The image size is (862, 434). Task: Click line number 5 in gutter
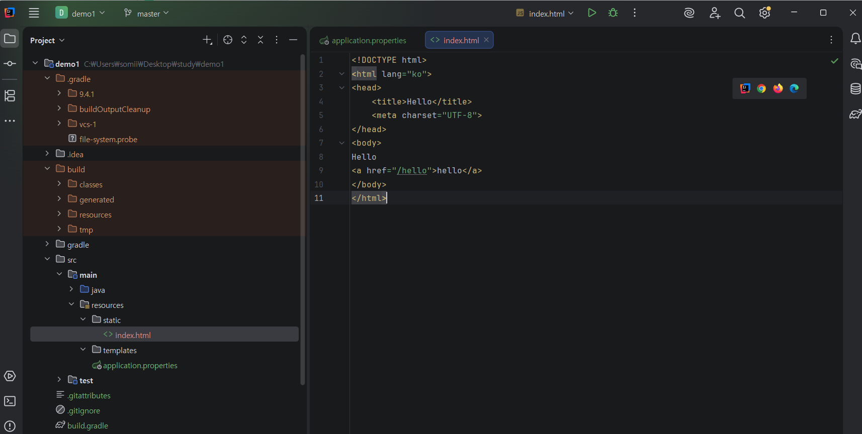(321, 116)
